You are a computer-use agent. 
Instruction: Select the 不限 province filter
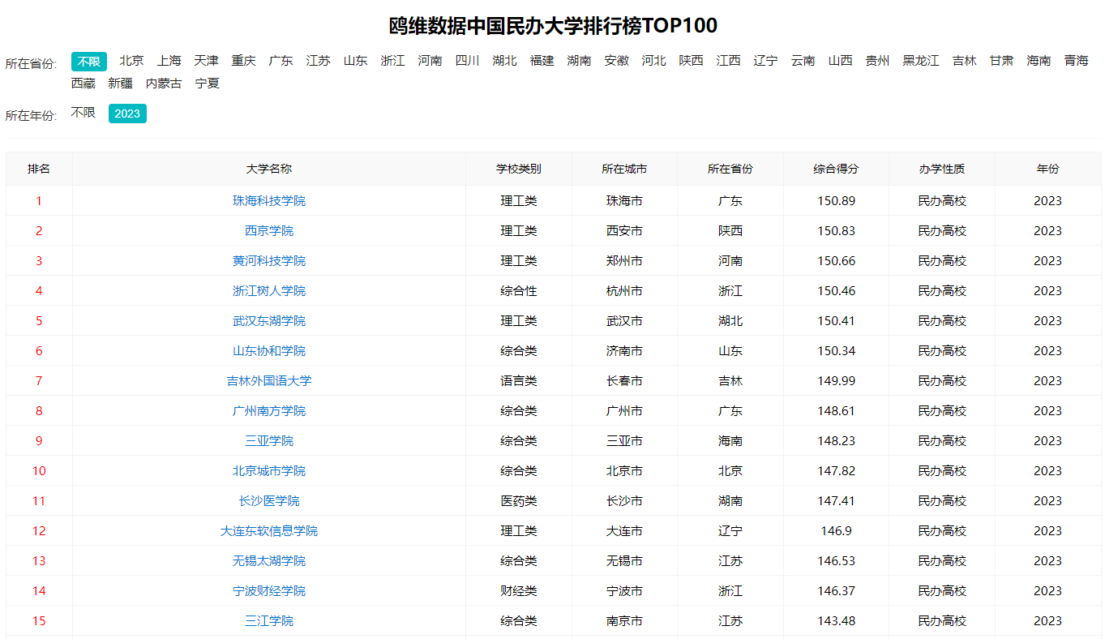(x=88, y=62)
